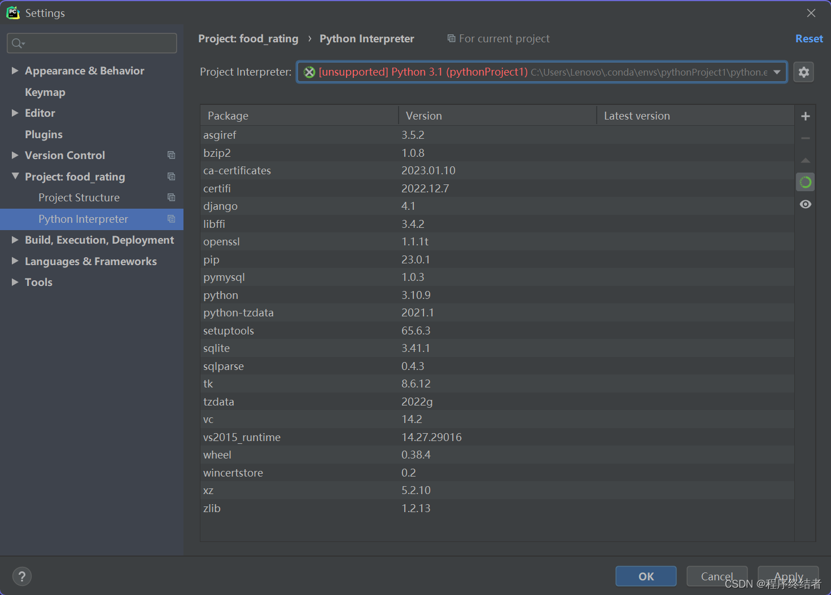Toggle the show early releases eye icon
The width and height of the screenshot is (831, 595).
pyautogui.click(x=806, y=204)
